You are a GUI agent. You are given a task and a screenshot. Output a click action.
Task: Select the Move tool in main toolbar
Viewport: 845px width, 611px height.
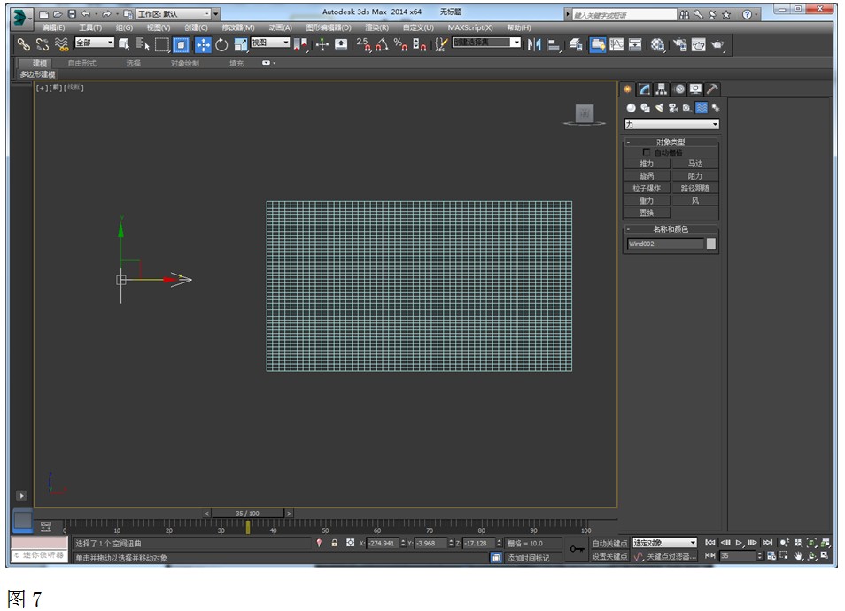coord(203,45)
